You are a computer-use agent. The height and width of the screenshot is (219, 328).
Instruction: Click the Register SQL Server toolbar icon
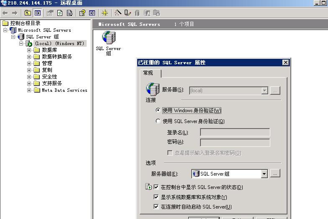127,13
